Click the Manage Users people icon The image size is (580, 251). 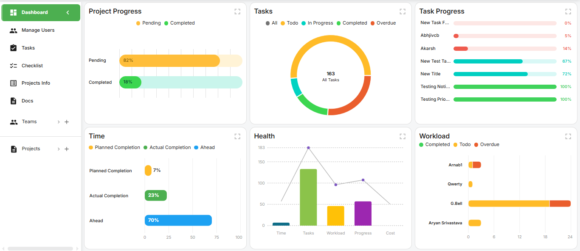tap(14, 30)
